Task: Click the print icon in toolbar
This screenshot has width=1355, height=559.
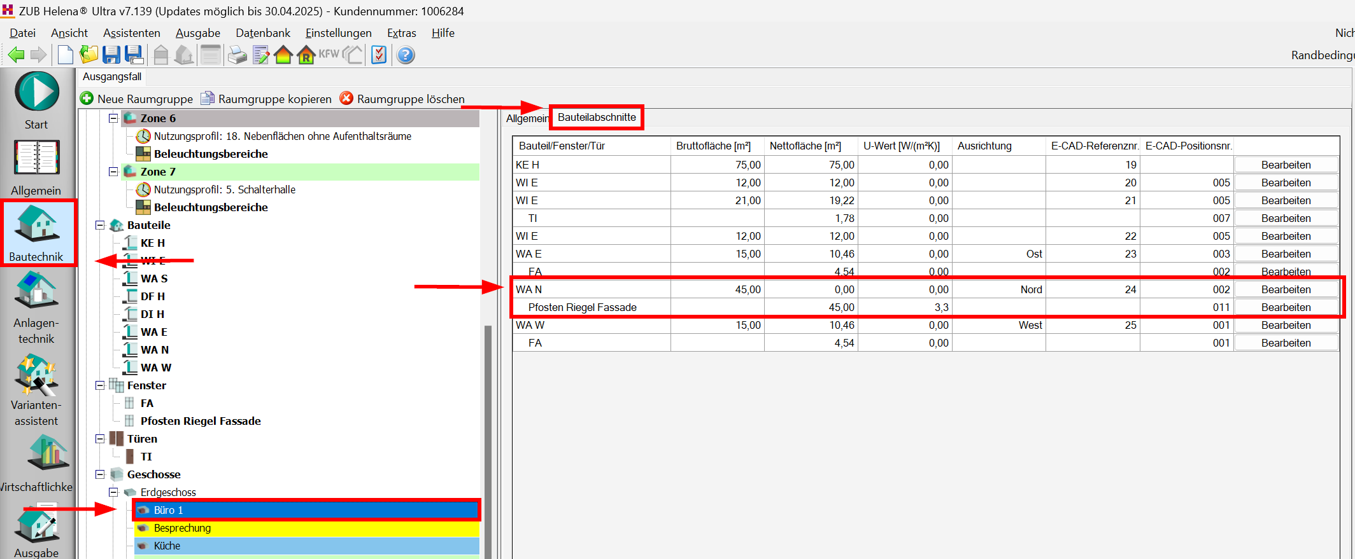Action: 237,55
